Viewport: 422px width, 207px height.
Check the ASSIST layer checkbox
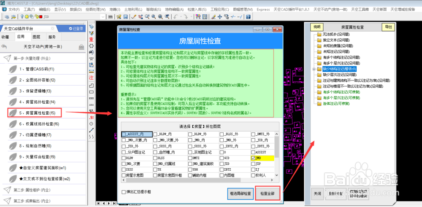(253, 152)
